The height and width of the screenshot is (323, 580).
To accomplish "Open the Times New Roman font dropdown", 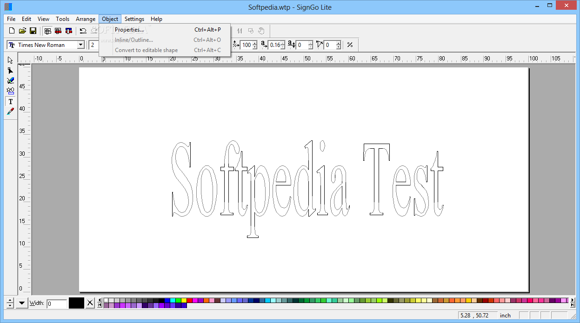I will pos(80,45).
